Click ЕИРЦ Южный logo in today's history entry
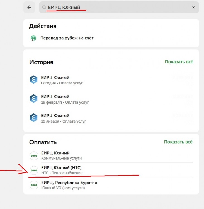 [x=33, y=80]
